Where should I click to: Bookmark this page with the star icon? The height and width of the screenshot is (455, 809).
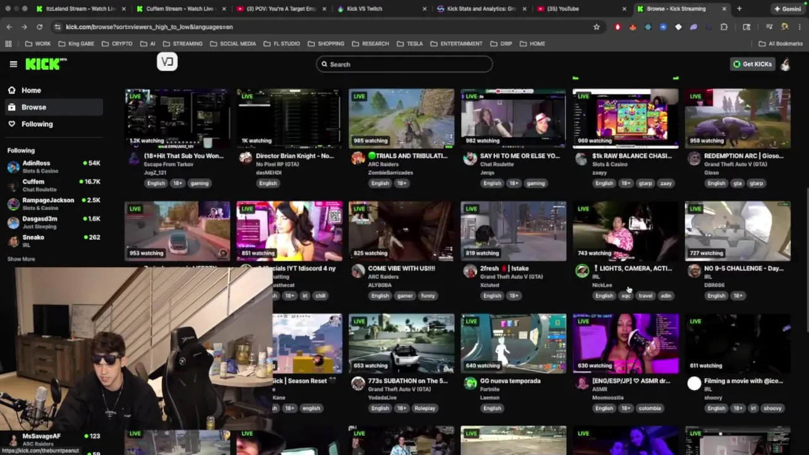coord(596,27)
